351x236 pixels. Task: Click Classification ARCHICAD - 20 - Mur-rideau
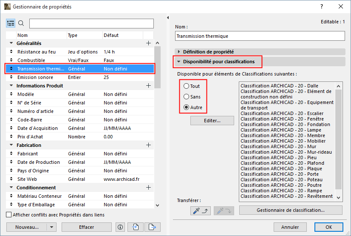pyautogui.click(x=286, y=152)
